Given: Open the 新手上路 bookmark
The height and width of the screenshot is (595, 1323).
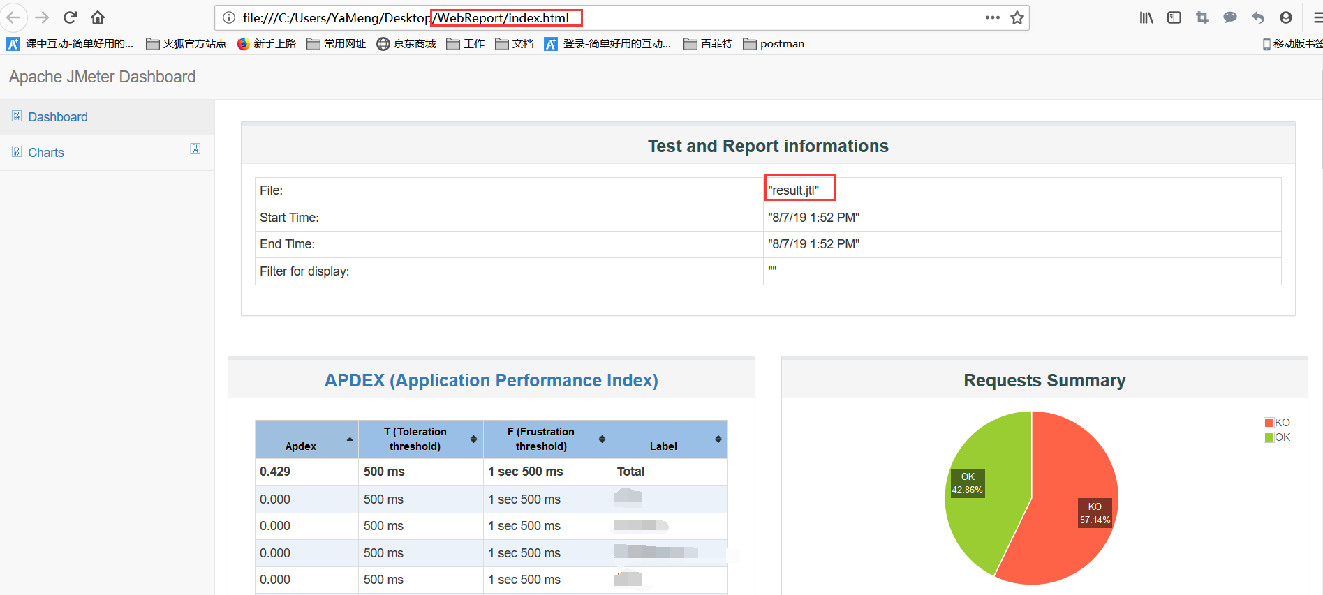Looking at the screenshot, I should point(267,44).
